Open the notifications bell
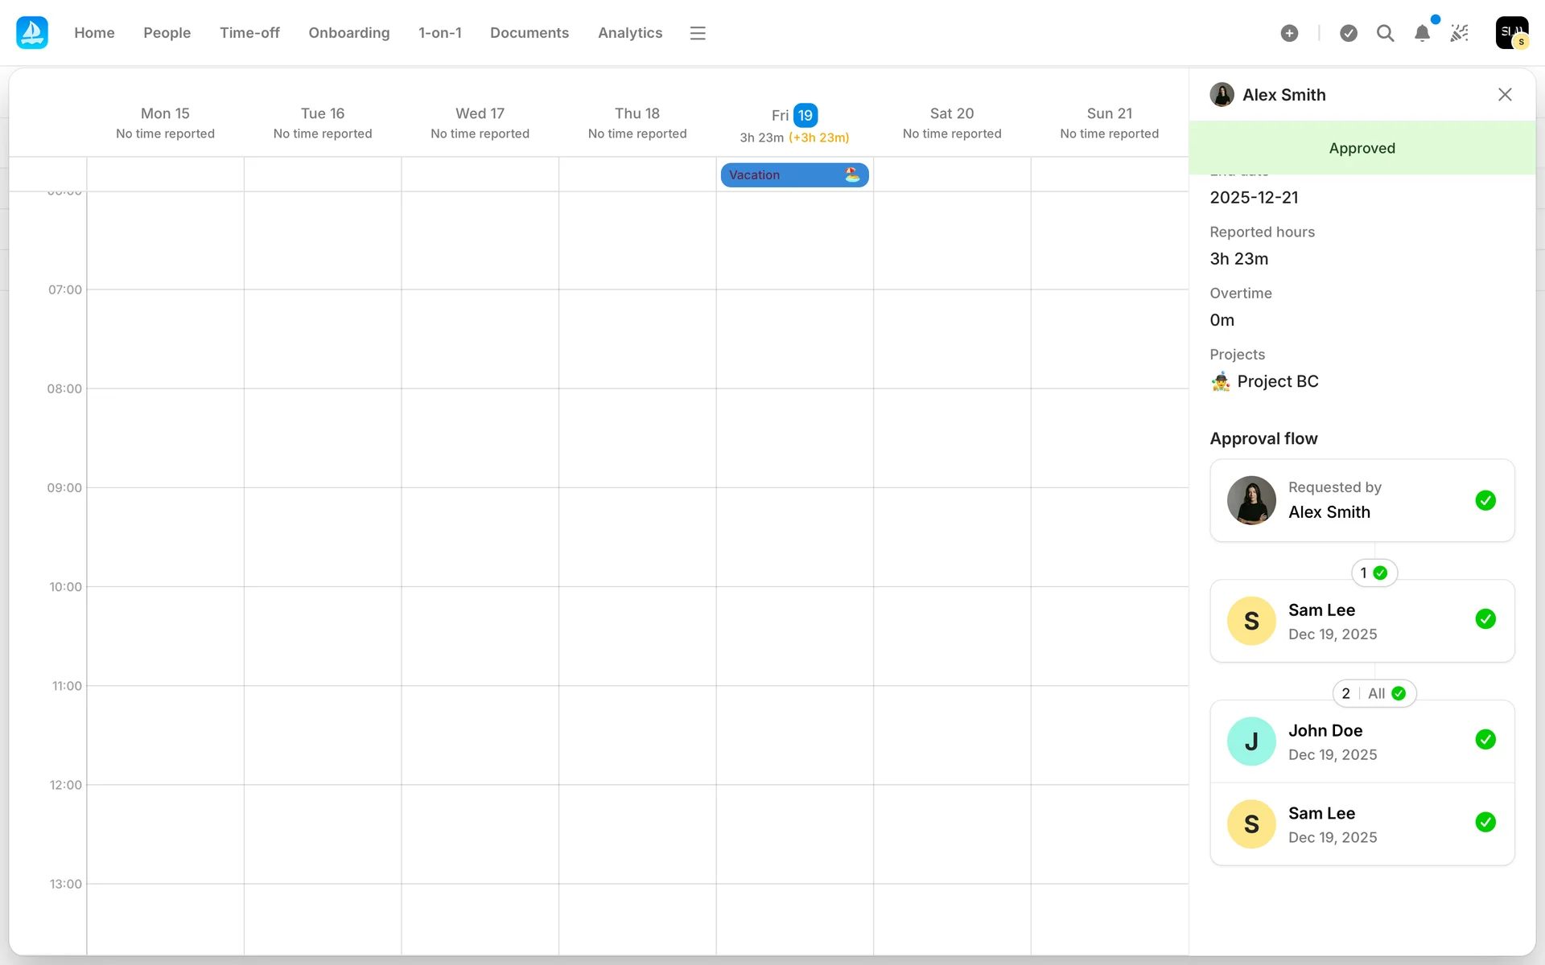The height and width of the screenshot is (965, 1545). click(x=1422, y=33)
